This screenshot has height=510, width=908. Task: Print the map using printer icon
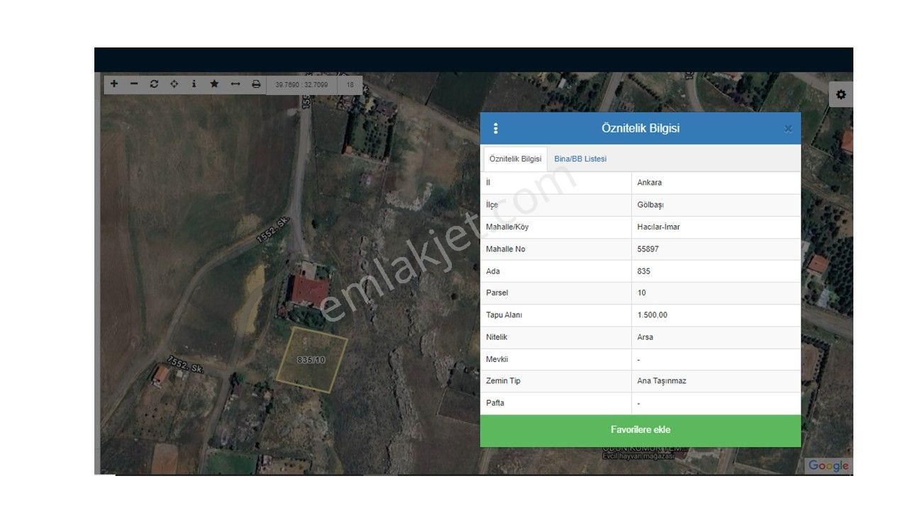(x=256, y=84)
